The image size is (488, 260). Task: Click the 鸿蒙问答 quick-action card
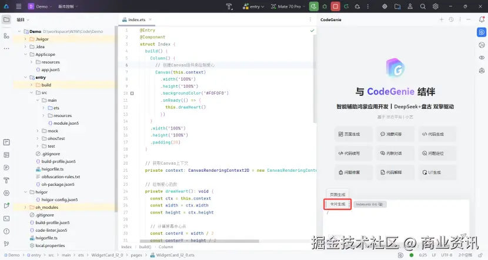[395, 134]
